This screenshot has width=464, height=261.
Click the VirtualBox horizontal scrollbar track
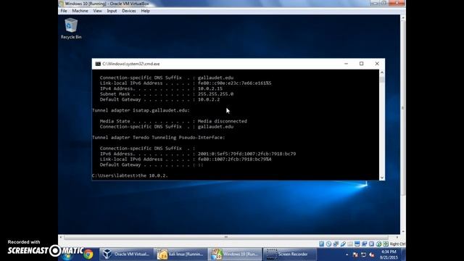pos(226,237)
